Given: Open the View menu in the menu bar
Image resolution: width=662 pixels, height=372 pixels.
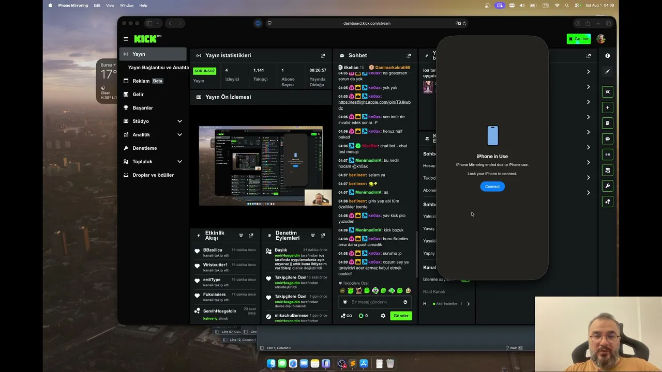Looking at the screenshot, I should (110, 5).
